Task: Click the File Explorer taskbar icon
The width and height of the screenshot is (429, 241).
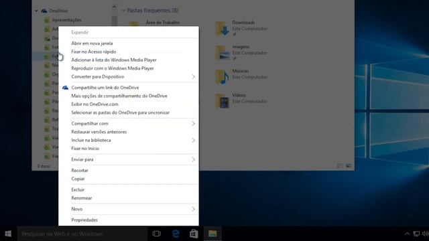Action: click(x=212, y=234)
